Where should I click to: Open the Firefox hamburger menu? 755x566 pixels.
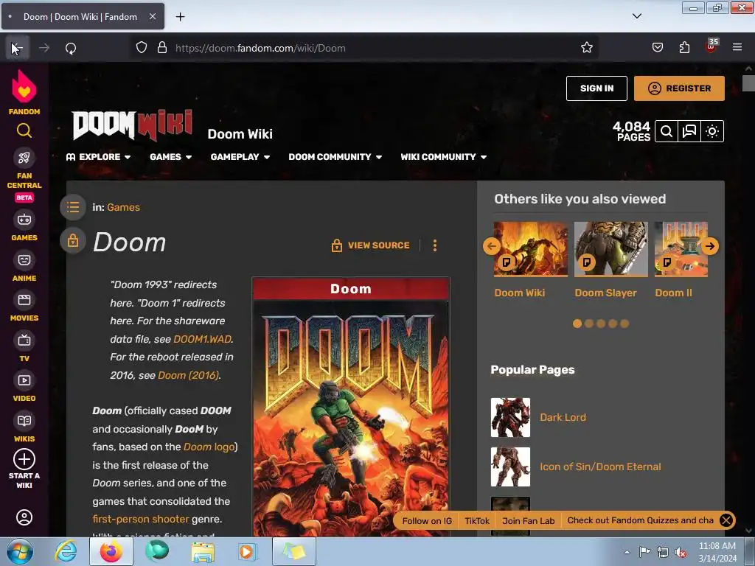click(737, 48)
